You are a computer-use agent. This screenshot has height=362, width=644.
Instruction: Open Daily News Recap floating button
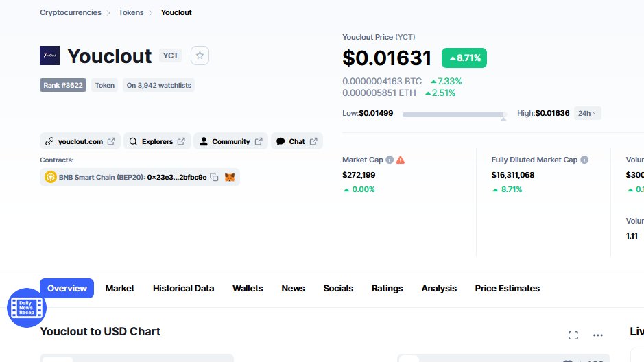27,308
